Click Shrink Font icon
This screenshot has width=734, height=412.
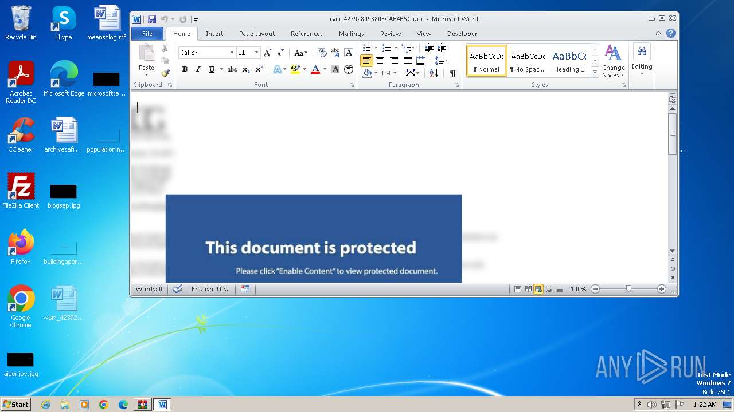coord(280,53)
